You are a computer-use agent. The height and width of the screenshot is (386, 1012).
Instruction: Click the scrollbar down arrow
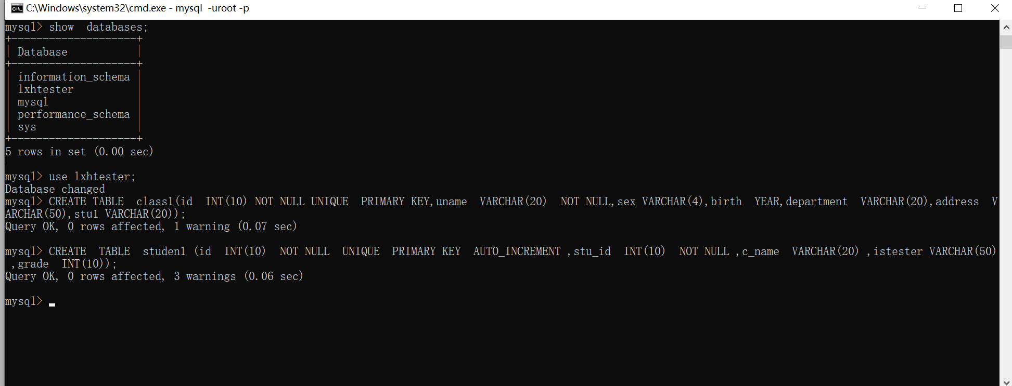(x=1006, y=382)
